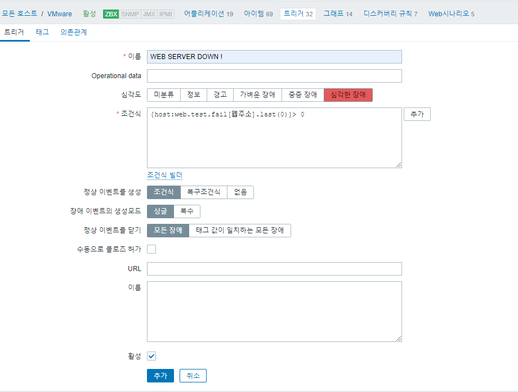518x392 pixels.
Task: Open 디스커버리 규칙 7 link
Action: tap(391, 14)
